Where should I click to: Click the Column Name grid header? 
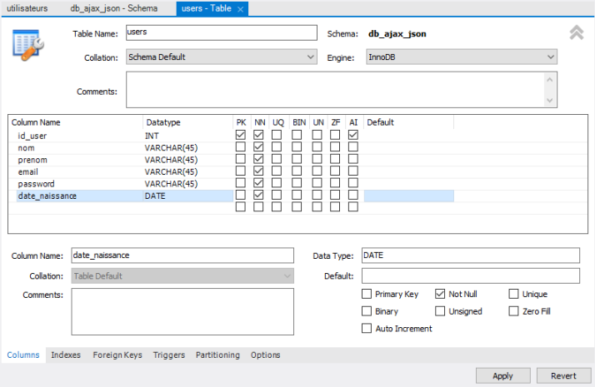tap(76, 122)
